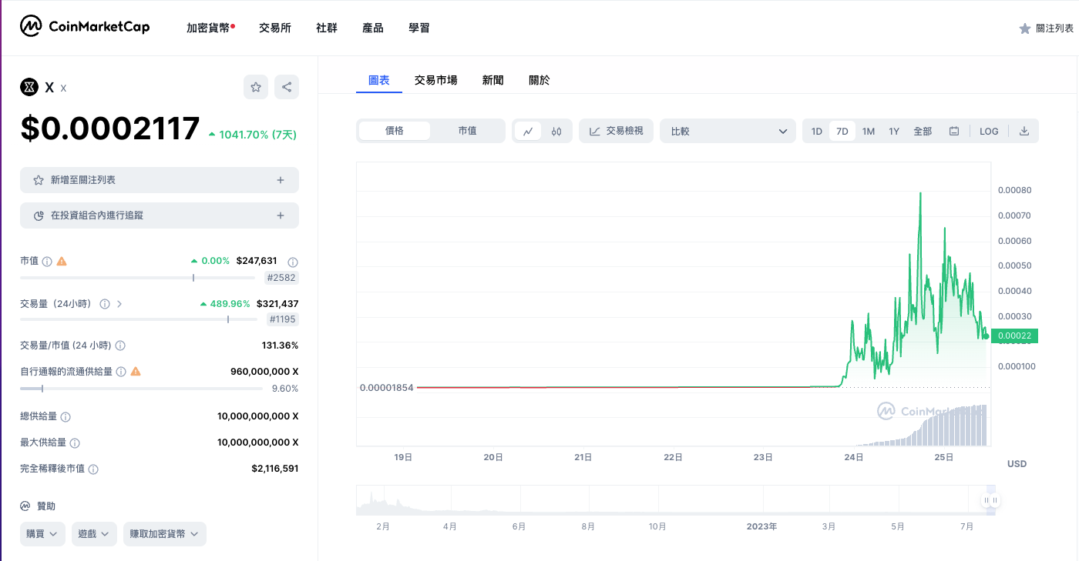Click info icon beside 總供給量
Screen dimensions: 1079x561
[x=66, y=417]
